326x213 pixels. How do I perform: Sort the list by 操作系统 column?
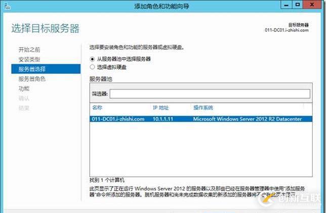(203, 108)
